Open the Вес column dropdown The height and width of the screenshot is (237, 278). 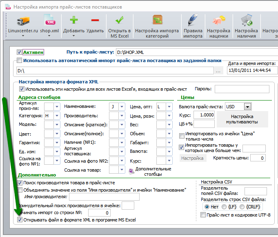point(169,125)
